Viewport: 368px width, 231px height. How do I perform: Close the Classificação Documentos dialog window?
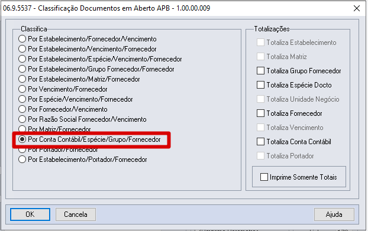click(x=357, y=8)
